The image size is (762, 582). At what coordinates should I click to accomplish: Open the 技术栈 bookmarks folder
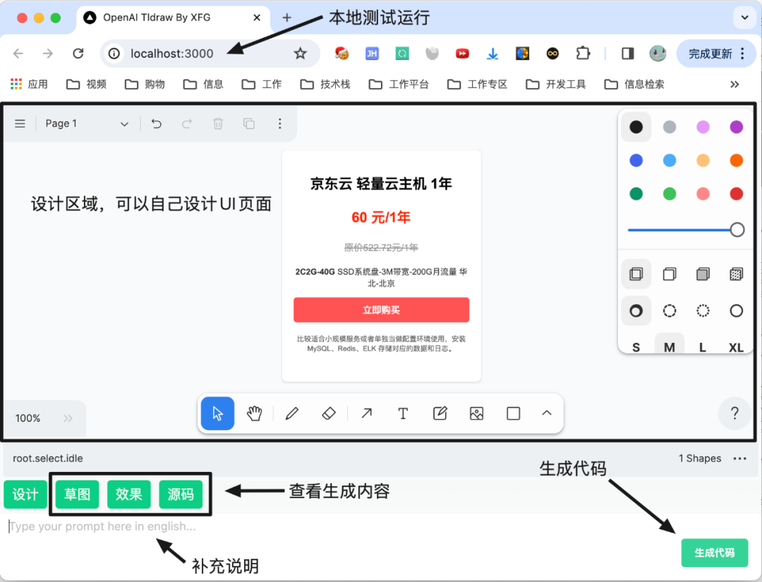click(325, 84)
